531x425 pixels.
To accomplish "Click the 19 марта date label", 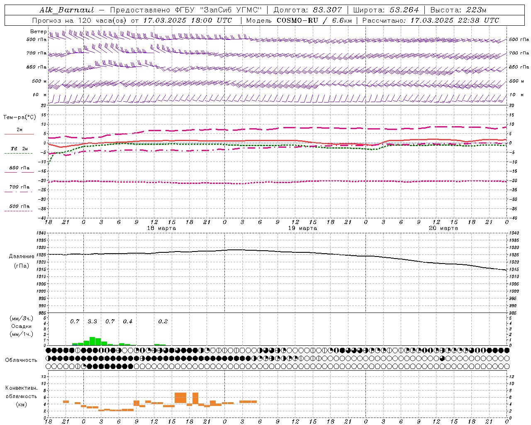I will click(x=303, y=228).
